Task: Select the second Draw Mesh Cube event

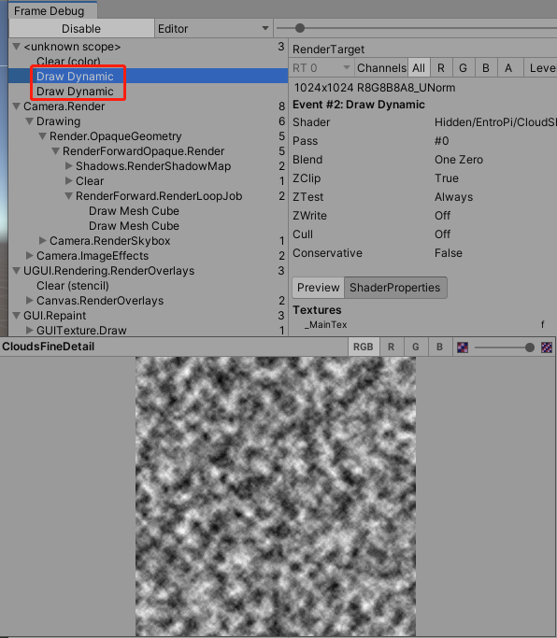Action: [x=149, y=226]
